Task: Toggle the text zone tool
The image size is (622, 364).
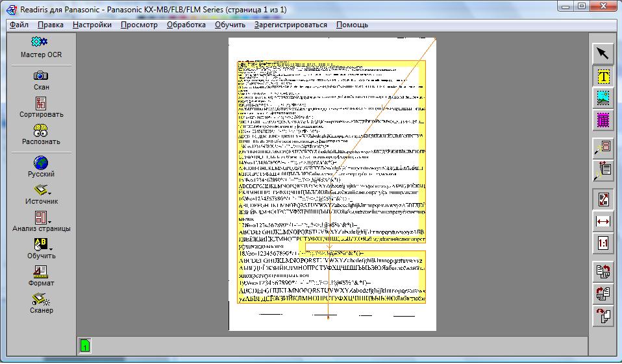Action: click(x=604, y=75)
